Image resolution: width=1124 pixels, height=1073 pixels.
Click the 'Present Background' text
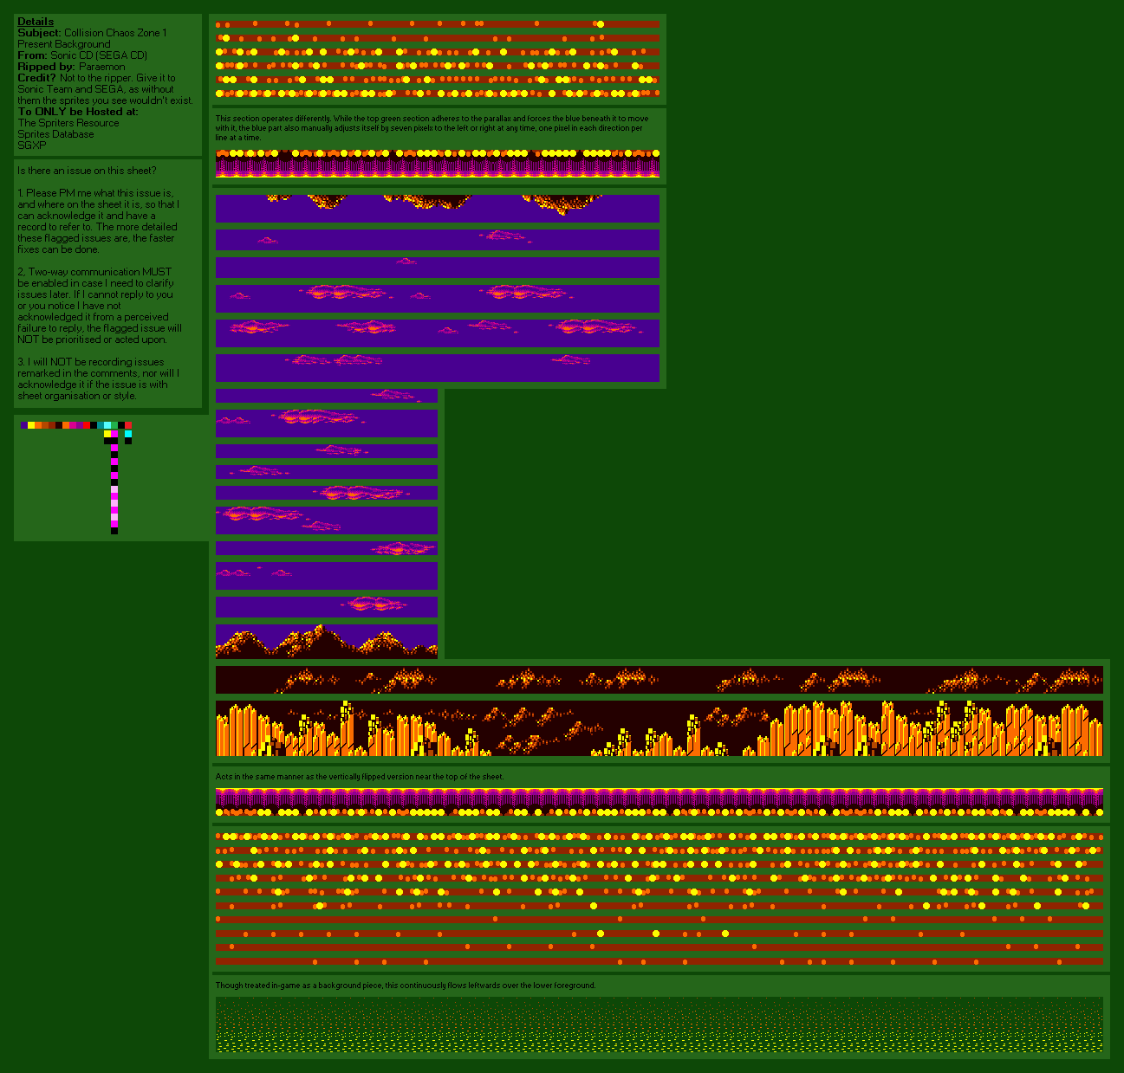64,44
